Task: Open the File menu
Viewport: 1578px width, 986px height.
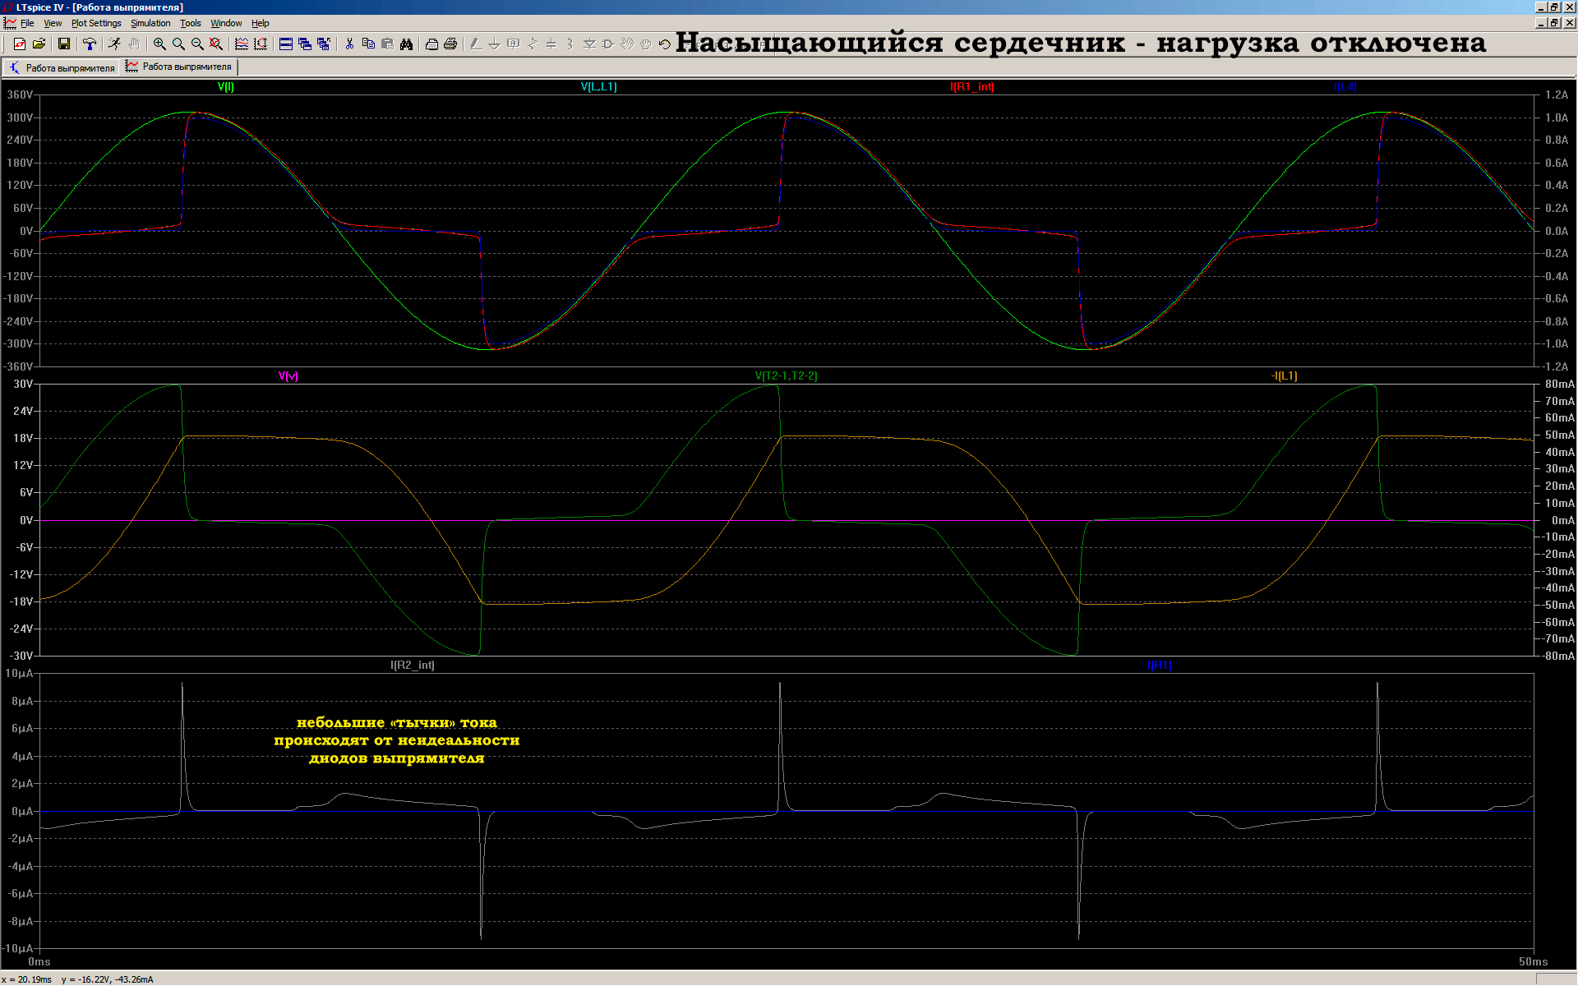Action: 27,23
